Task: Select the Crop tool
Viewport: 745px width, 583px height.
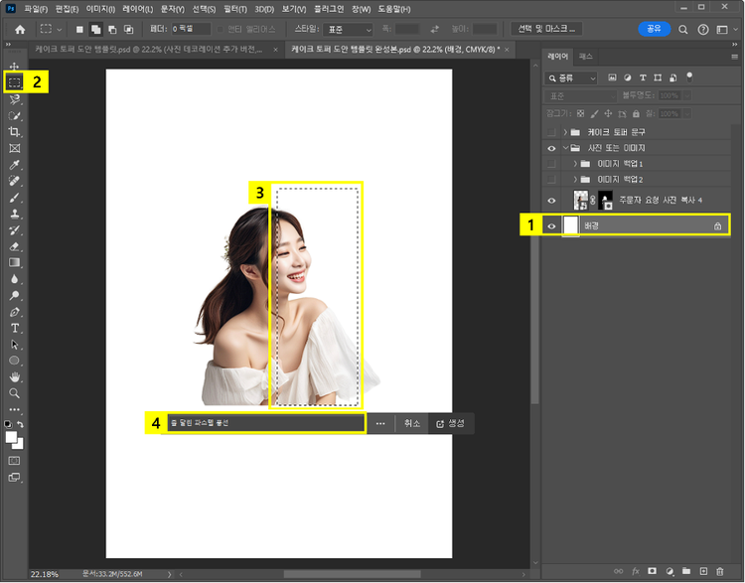Action: [15, 132]
